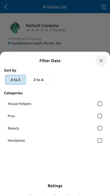The image size is (110, 195).
Task: Sort providers Z to A
Action: [x=38, y=80]
